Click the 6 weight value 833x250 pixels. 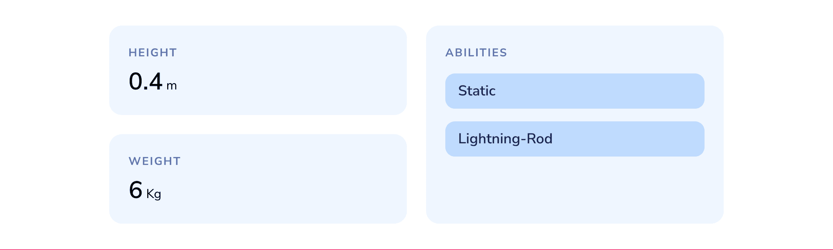coord(135,190)
